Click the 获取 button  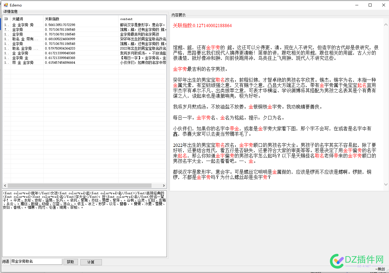[71, 262]
